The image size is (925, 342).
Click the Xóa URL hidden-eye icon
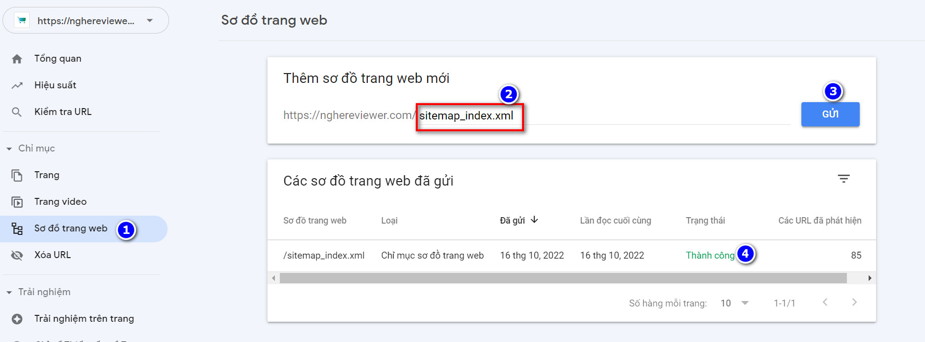point(17,255)
